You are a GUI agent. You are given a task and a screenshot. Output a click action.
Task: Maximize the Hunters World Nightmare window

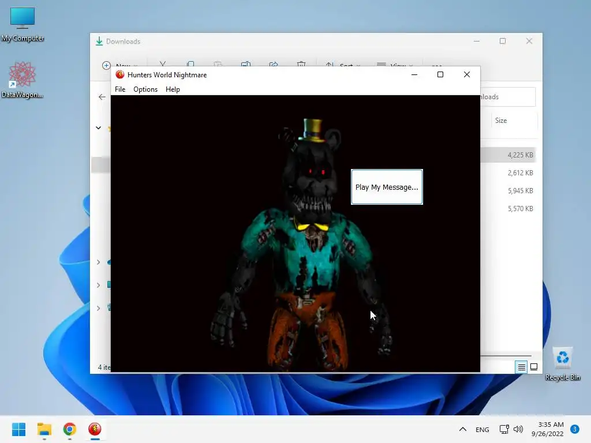click(x=440, y=74)
